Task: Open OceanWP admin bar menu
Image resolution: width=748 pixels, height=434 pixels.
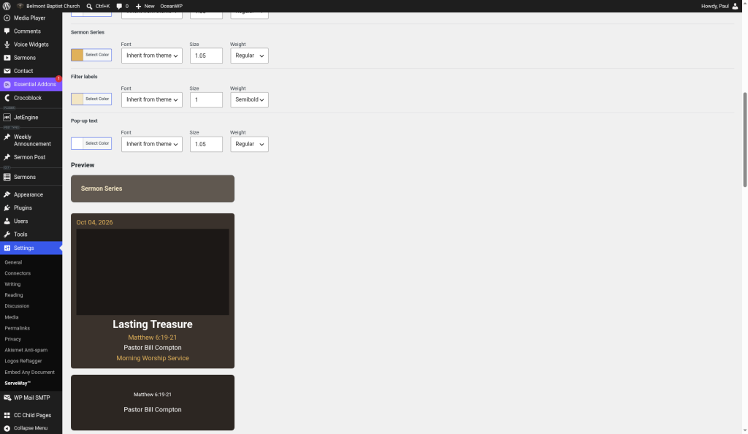Action: pos(171,6)
